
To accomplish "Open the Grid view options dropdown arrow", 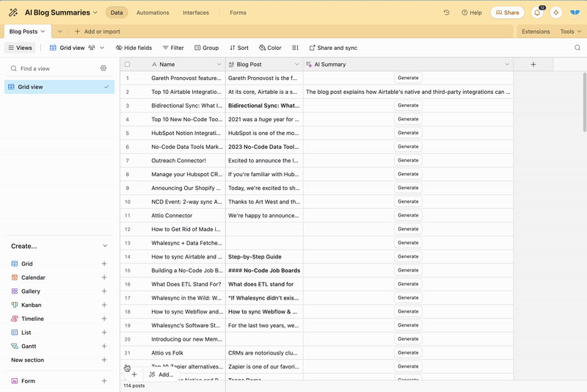I will [102, 48].
